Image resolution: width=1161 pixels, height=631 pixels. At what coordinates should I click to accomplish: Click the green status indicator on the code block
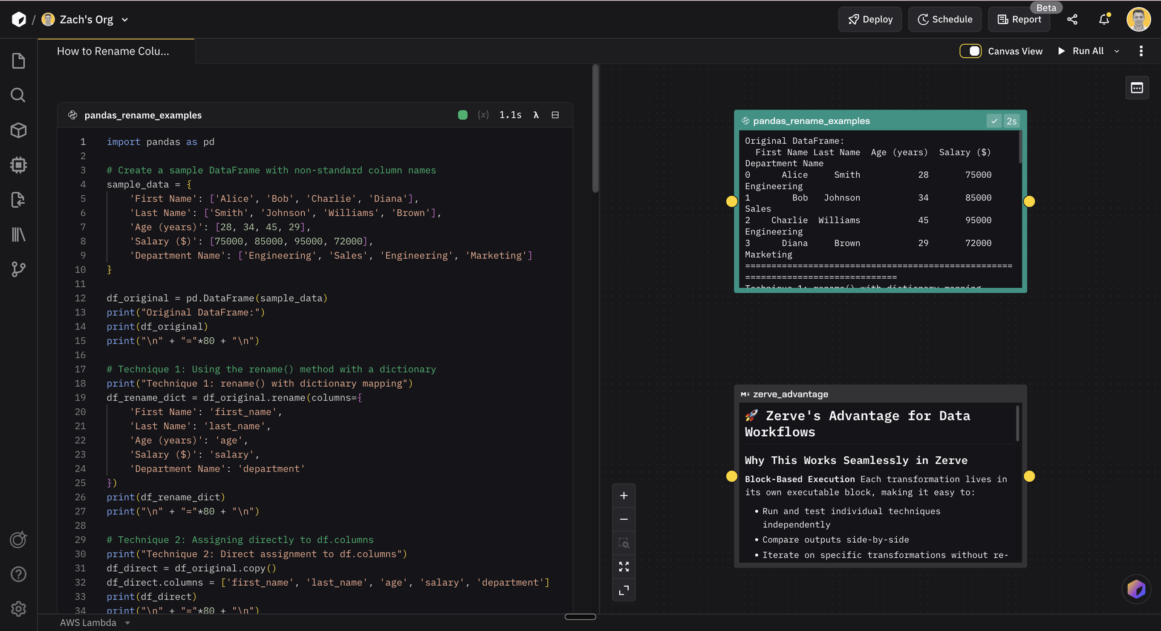[463, 115]
